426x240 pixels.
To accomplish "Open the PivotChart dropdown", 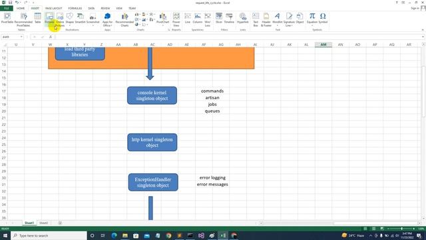I will (x=162, y=19).
